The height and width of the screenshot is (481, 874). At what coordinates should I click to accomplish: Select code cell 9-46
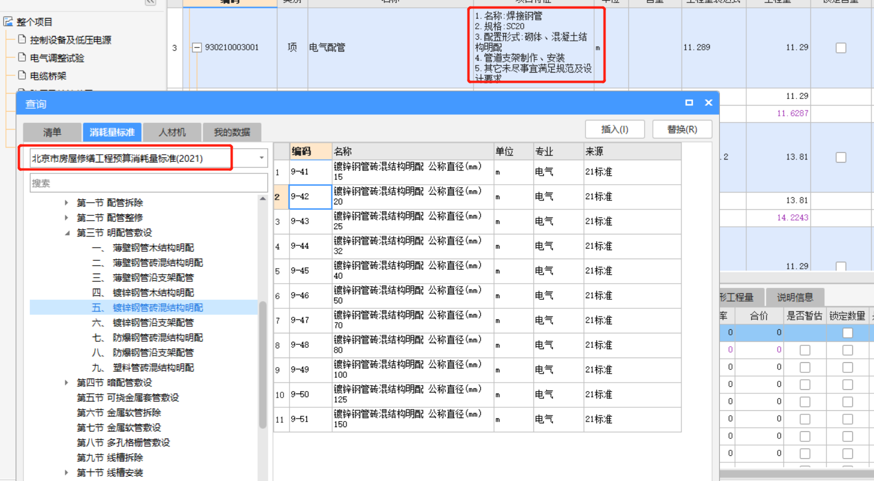311,296
